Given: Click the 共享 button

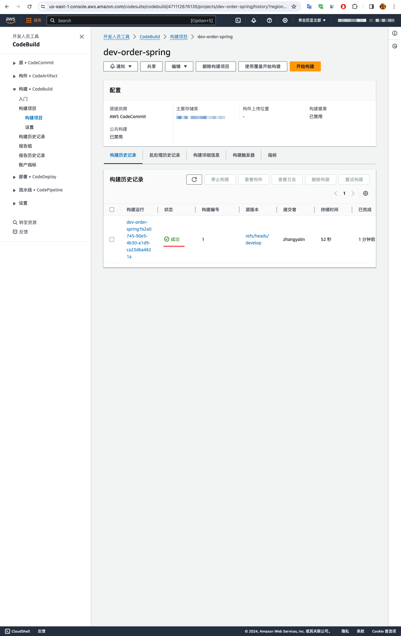Looking at the screenshot, I should pyautogui.click(x=151, y=66).
